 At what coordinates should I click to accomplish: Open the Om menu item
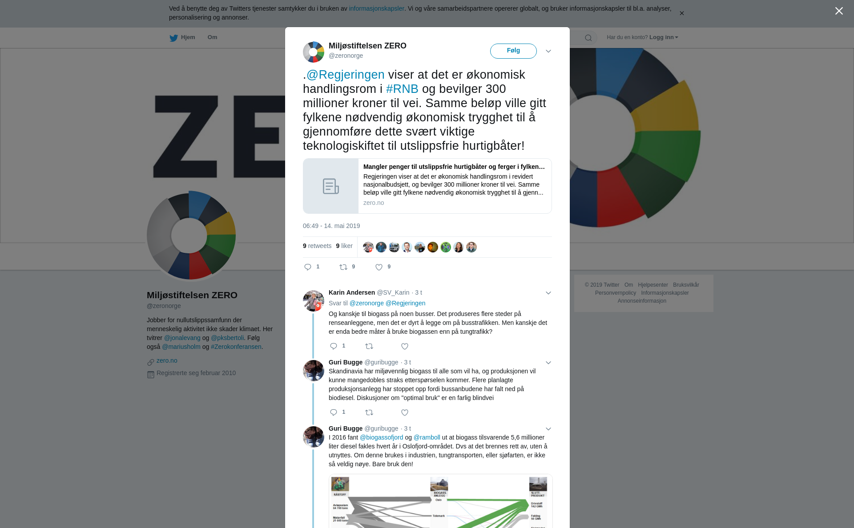coord(212,37)
